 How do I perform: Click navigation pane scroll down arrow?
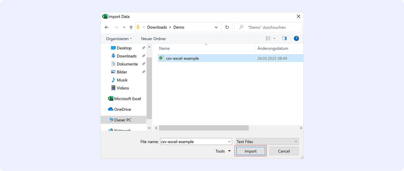pos(149,128)
